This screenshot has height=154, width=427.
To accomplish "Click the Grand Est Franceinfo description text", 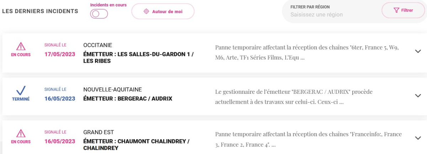I will pos(309,139).
